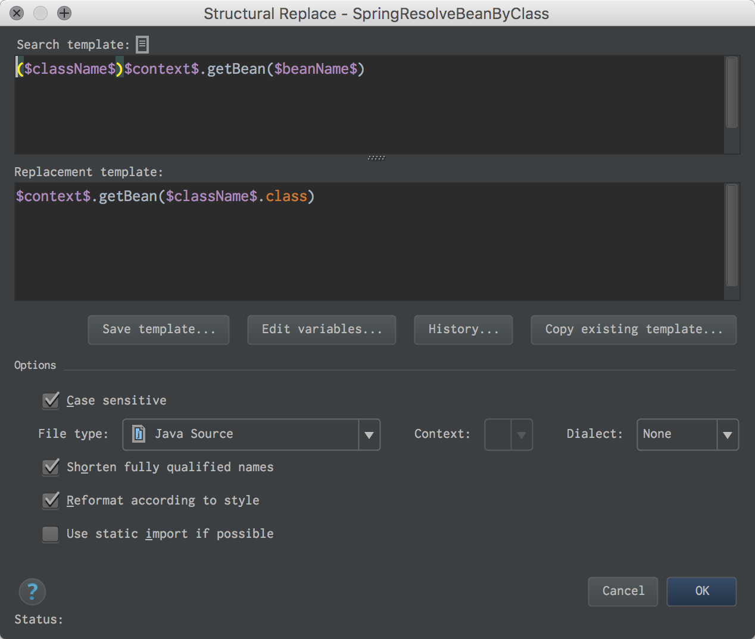Open the Context dropdown

pos(508,435)
